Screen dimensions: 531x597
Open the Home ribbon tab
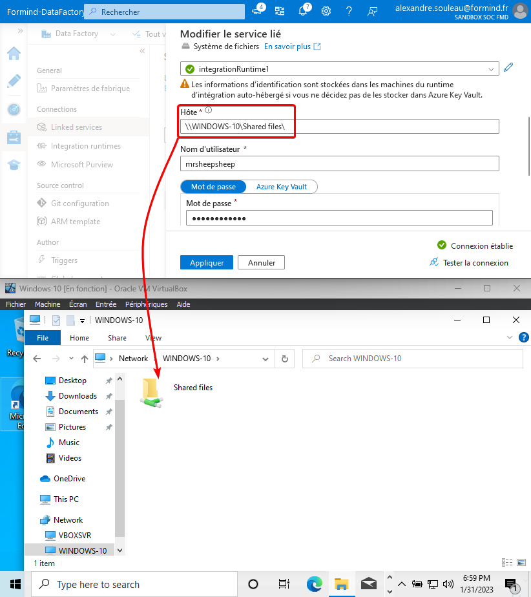(x=79, y=338)
